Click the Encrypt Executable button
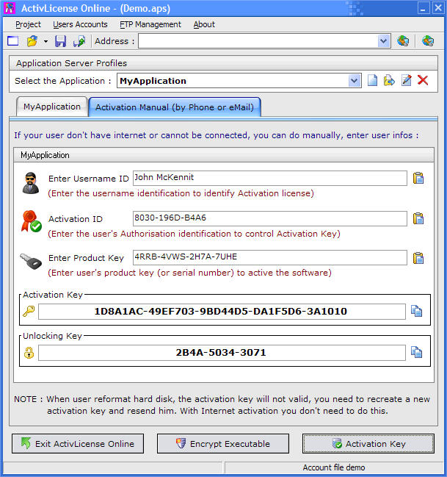The image size is (447, 477). coord(223,443)
